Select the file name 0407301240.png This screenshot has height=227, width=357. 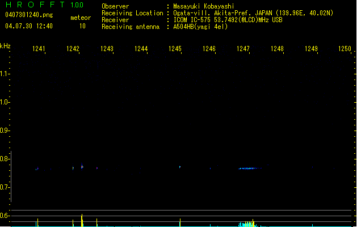tap(29, 15)
